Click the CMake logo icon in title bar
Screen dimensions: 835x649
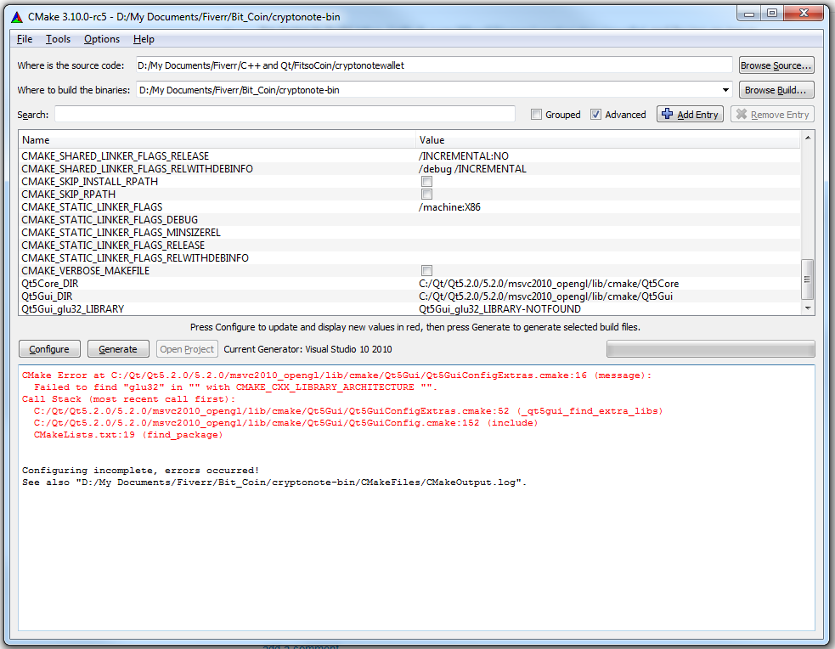[17, 17]
